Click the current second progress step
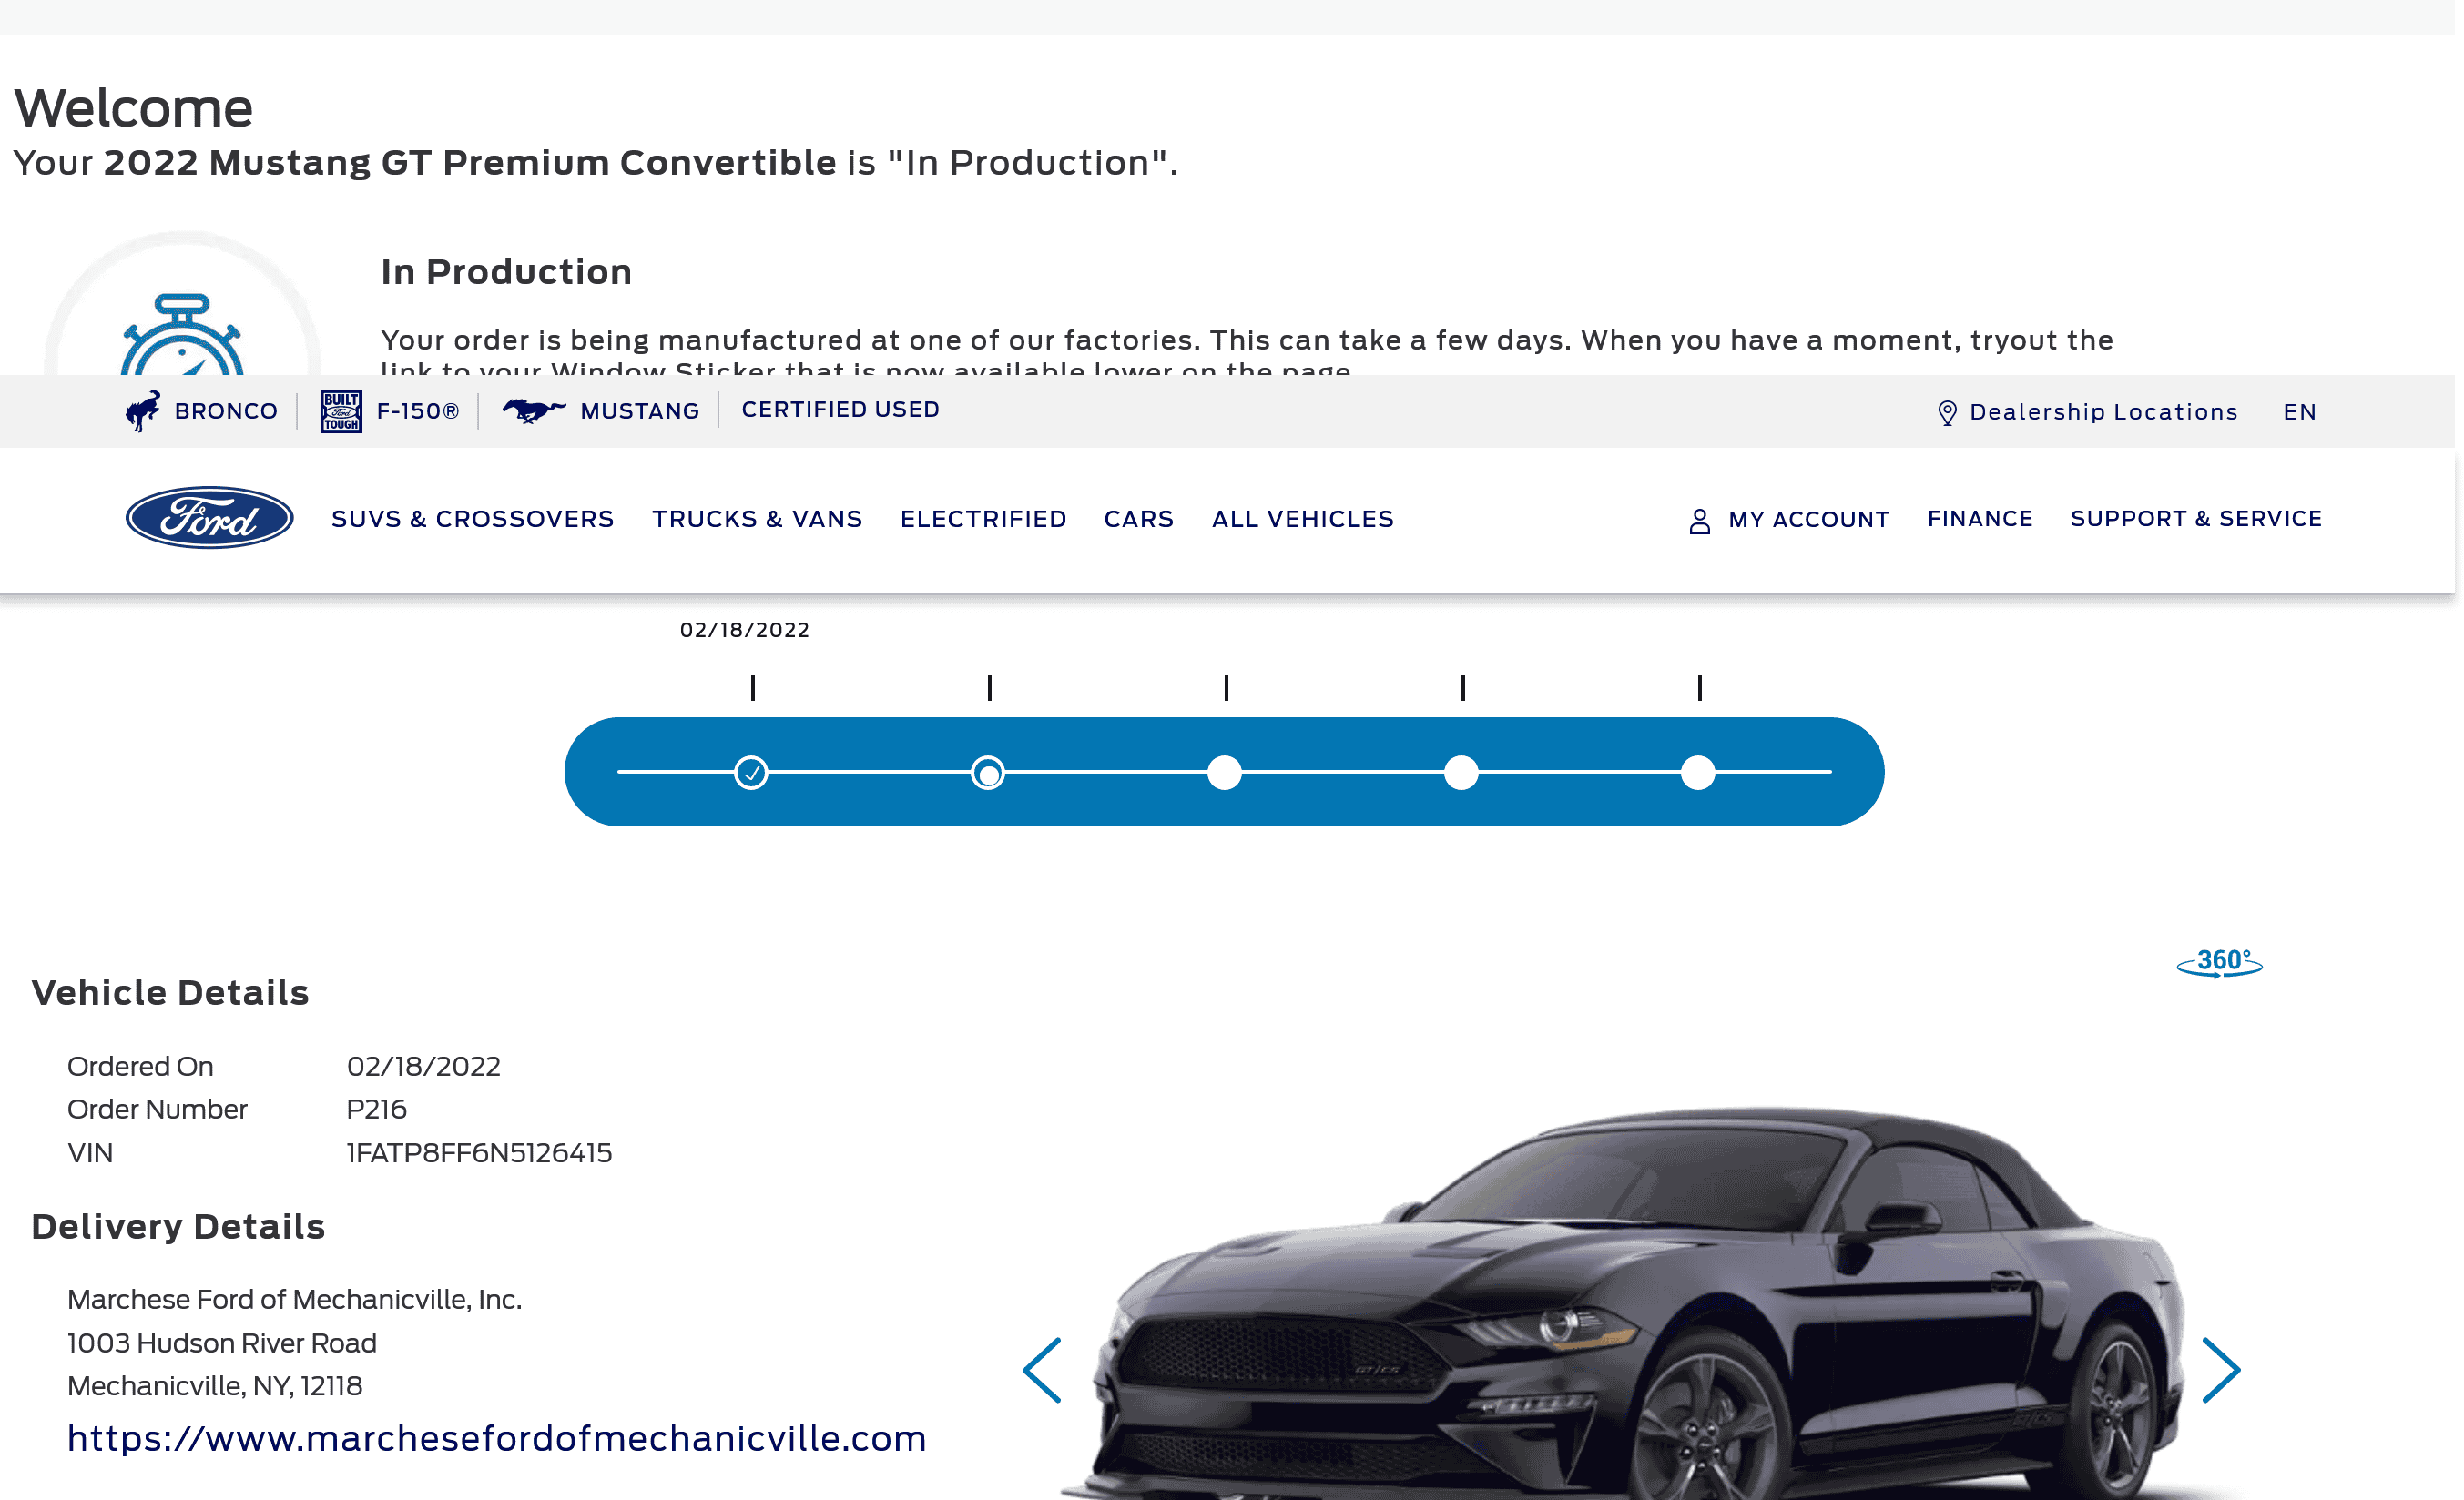Viewport: 2464px width, 1500px height. (988, 773)
